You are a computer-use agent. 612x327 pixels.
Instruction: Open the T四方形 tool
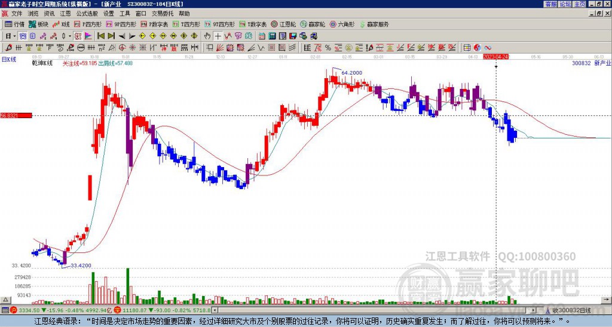point(186,24)
